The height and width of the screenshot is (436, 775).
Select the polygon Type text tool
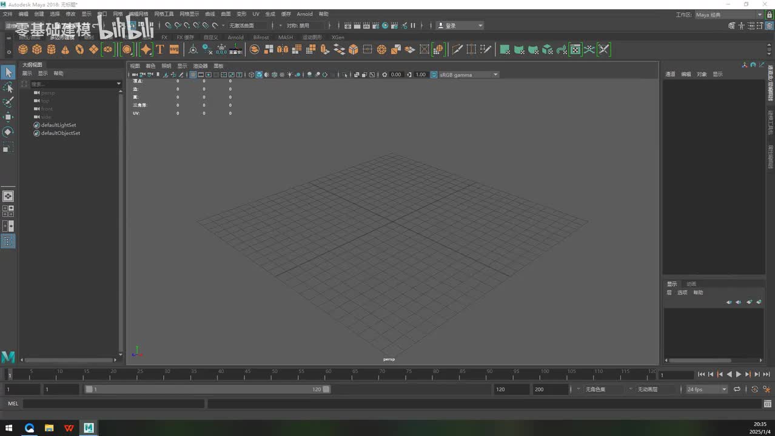click(160, 50)
